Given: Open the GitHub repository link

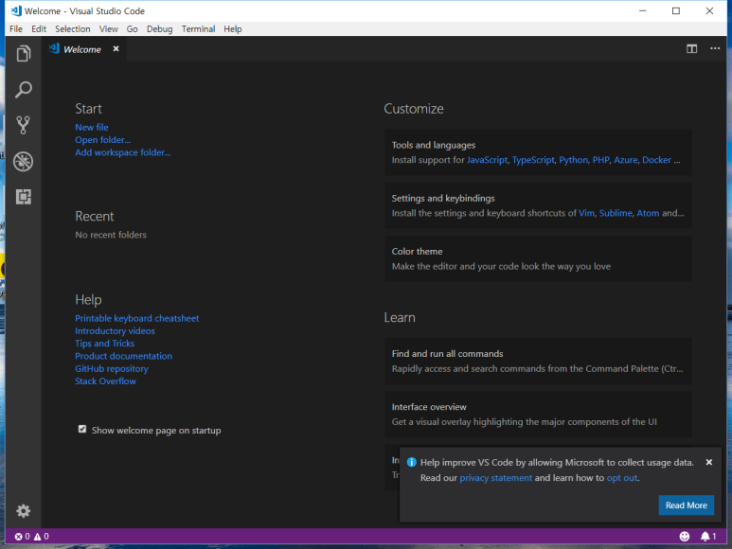Looking at the screenshot, I should coord(112,368).
